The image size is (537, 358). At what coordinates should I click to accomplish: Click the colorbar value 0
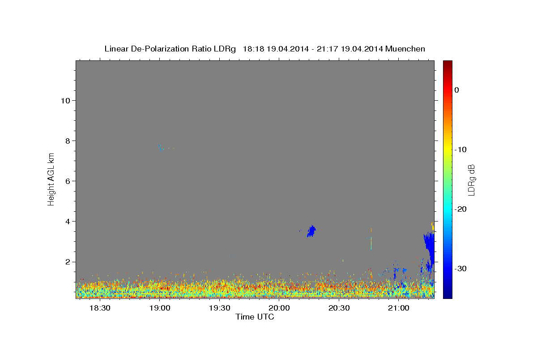(456, 90)
